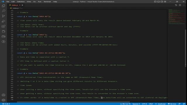This screenshot has height=105, width=187.
Task: Click line number 69 in the gutter
Action: tap(12, 97)
